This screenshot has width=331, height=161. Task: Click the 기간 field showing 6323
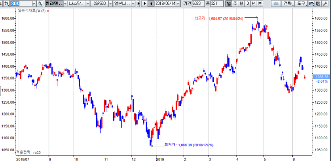[198, 4]
